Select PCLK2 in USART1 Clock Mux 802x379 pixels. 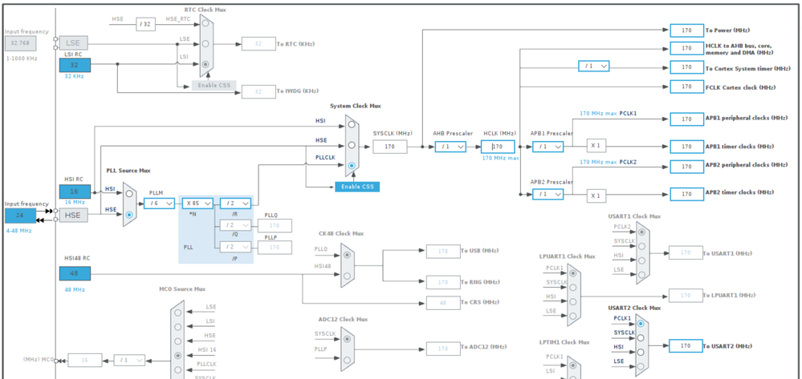pos(641,232)
